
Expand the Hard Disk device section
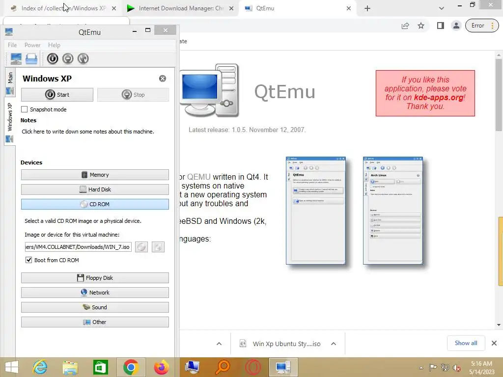tap(95, 189)
